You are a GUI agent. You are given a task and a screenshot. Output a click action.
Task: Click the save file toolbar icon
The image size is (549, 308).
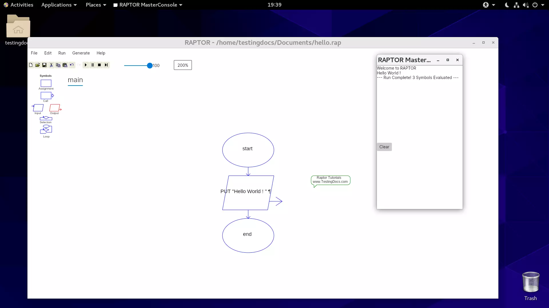(x=44, y=65)
